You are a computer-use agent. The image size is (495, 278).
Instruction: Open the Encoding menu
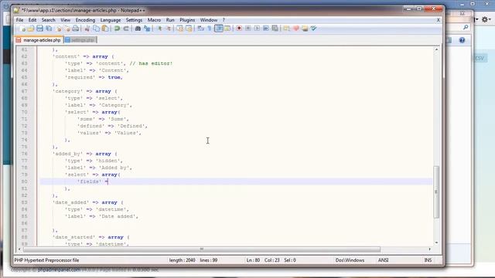tap(85, 20)
